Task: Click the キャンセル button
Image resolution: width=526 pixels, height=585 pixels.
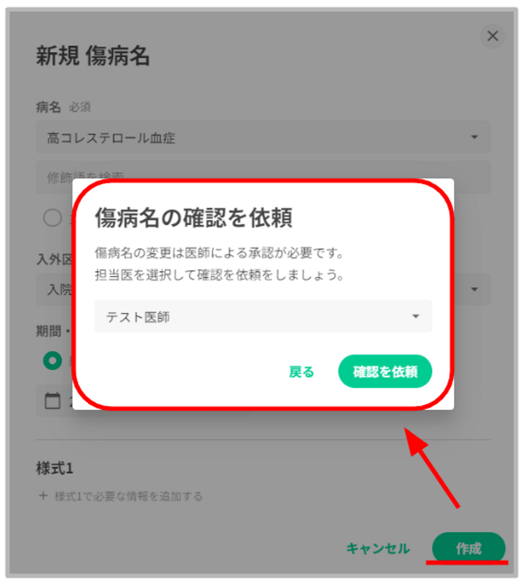Action: click(x=378, y=548)
